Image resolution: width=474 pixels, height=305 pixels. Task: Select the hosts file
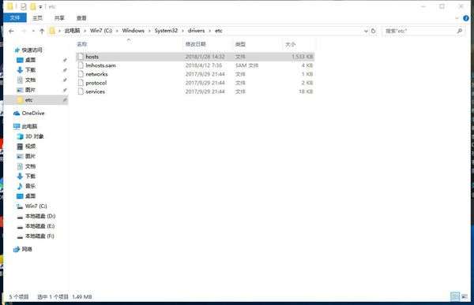coord(195,57)
